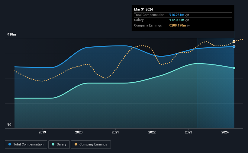248x153 pixels.
Task: Click the Mar 31 2024 tooltip date
Action: 143,9
